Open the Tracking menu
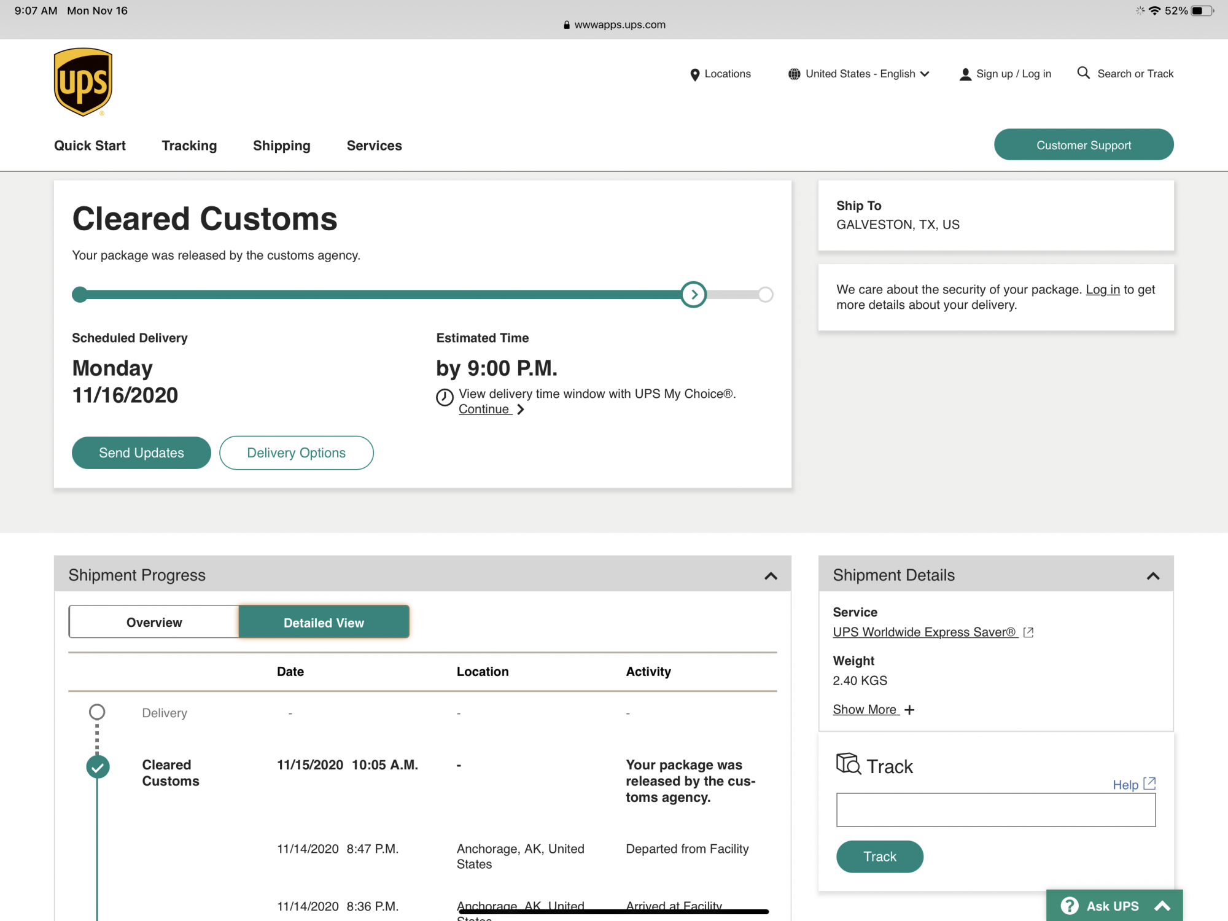Screen dimensions: 1228x921 point(189,146)
